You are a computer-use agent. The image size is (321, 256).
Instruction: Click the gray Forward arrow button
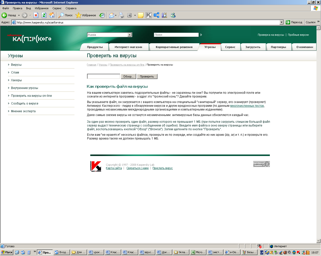coord(25,15)
